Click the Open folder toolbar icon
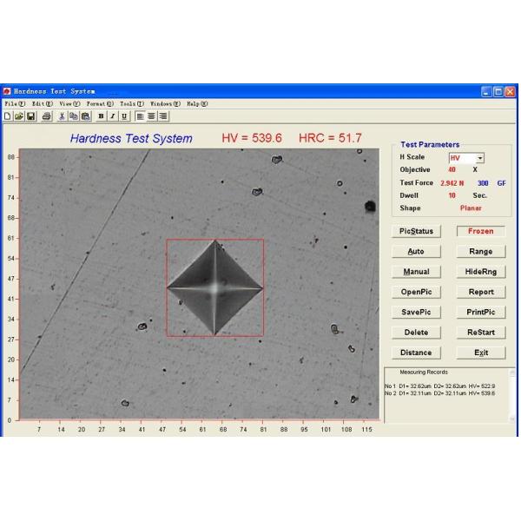 19,115
